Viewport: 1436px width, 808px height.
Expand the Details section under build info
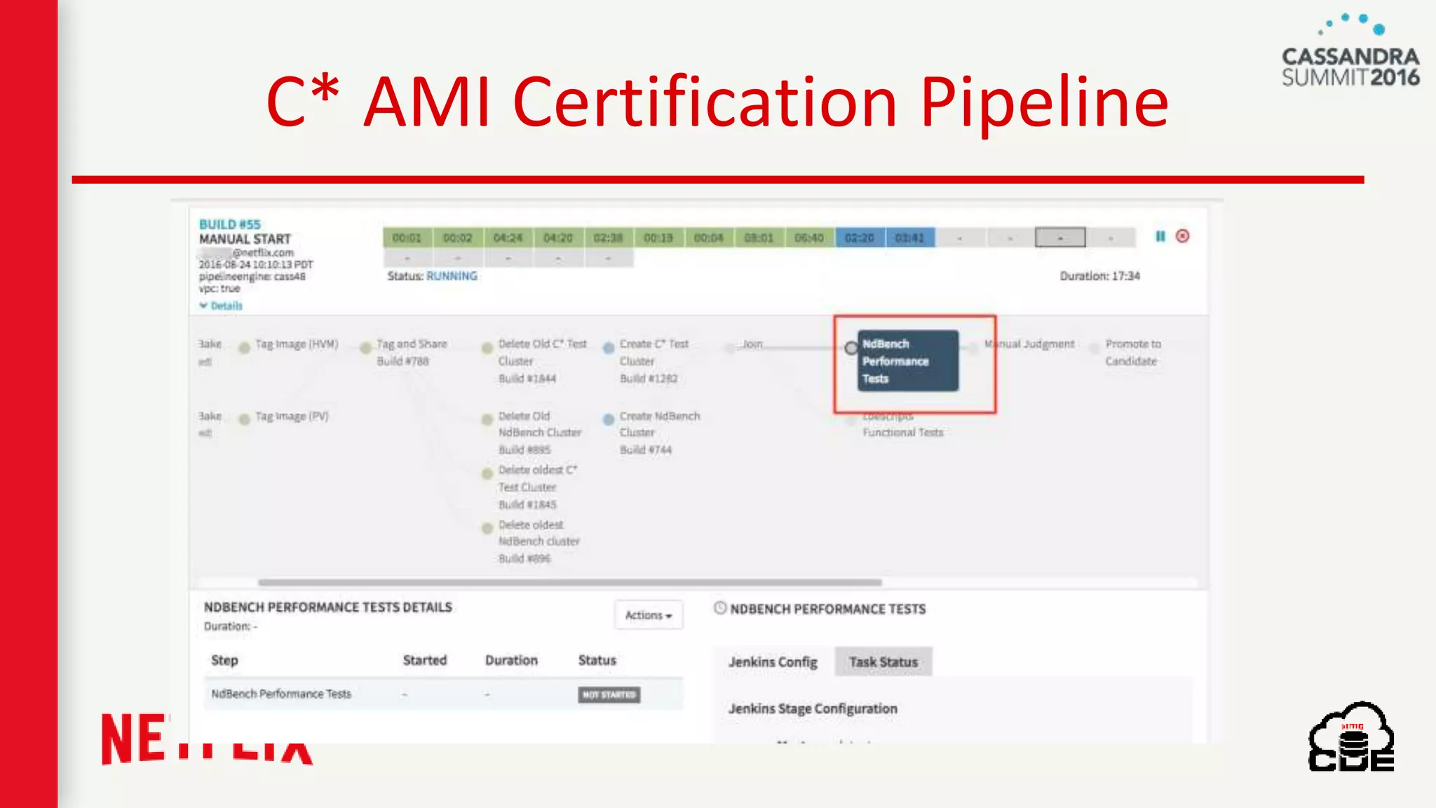coord(221,306)
